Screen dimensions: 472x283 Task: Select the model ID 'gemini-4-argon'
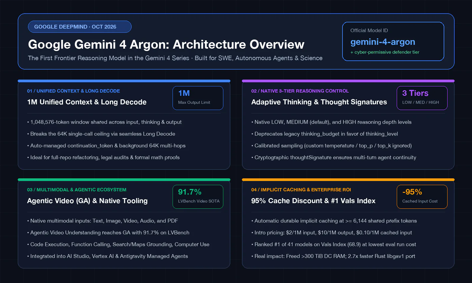[383, 42]
